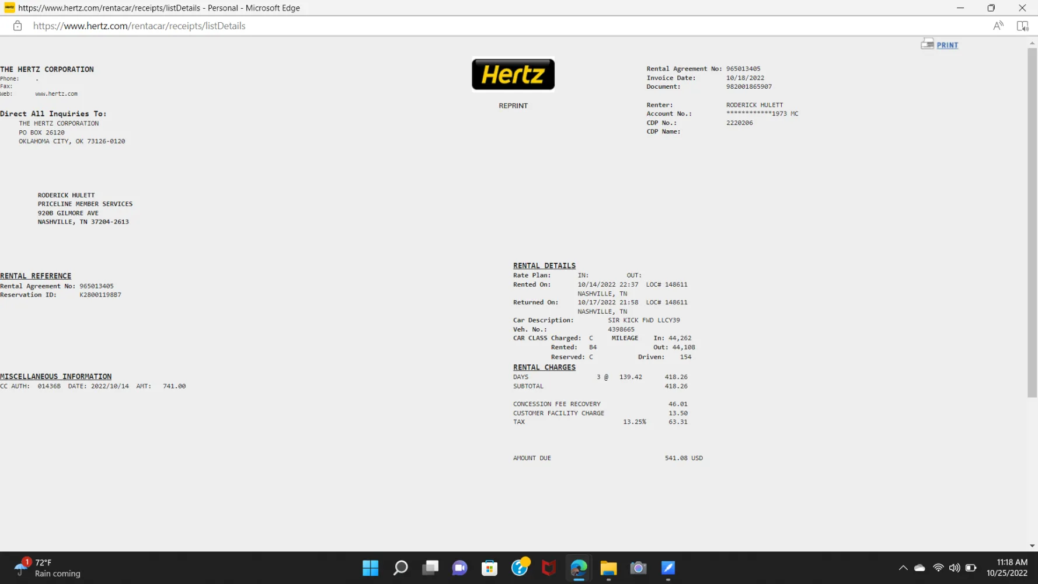Click the Hertz favicon in title bar
The width and height of the screenshot is (1038, 584).
point(9,8)
